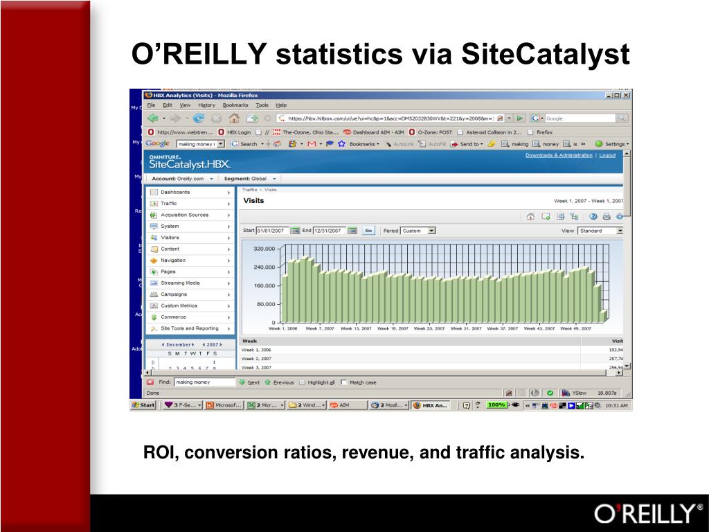
Task: Open Streaming Media side menu item
Action: [190, 283]
